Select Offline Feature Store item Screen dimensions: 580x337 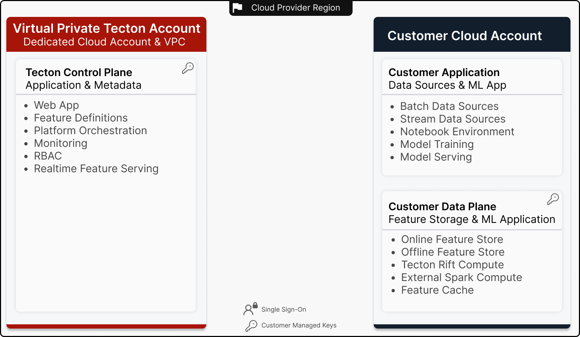coord(453,252)
